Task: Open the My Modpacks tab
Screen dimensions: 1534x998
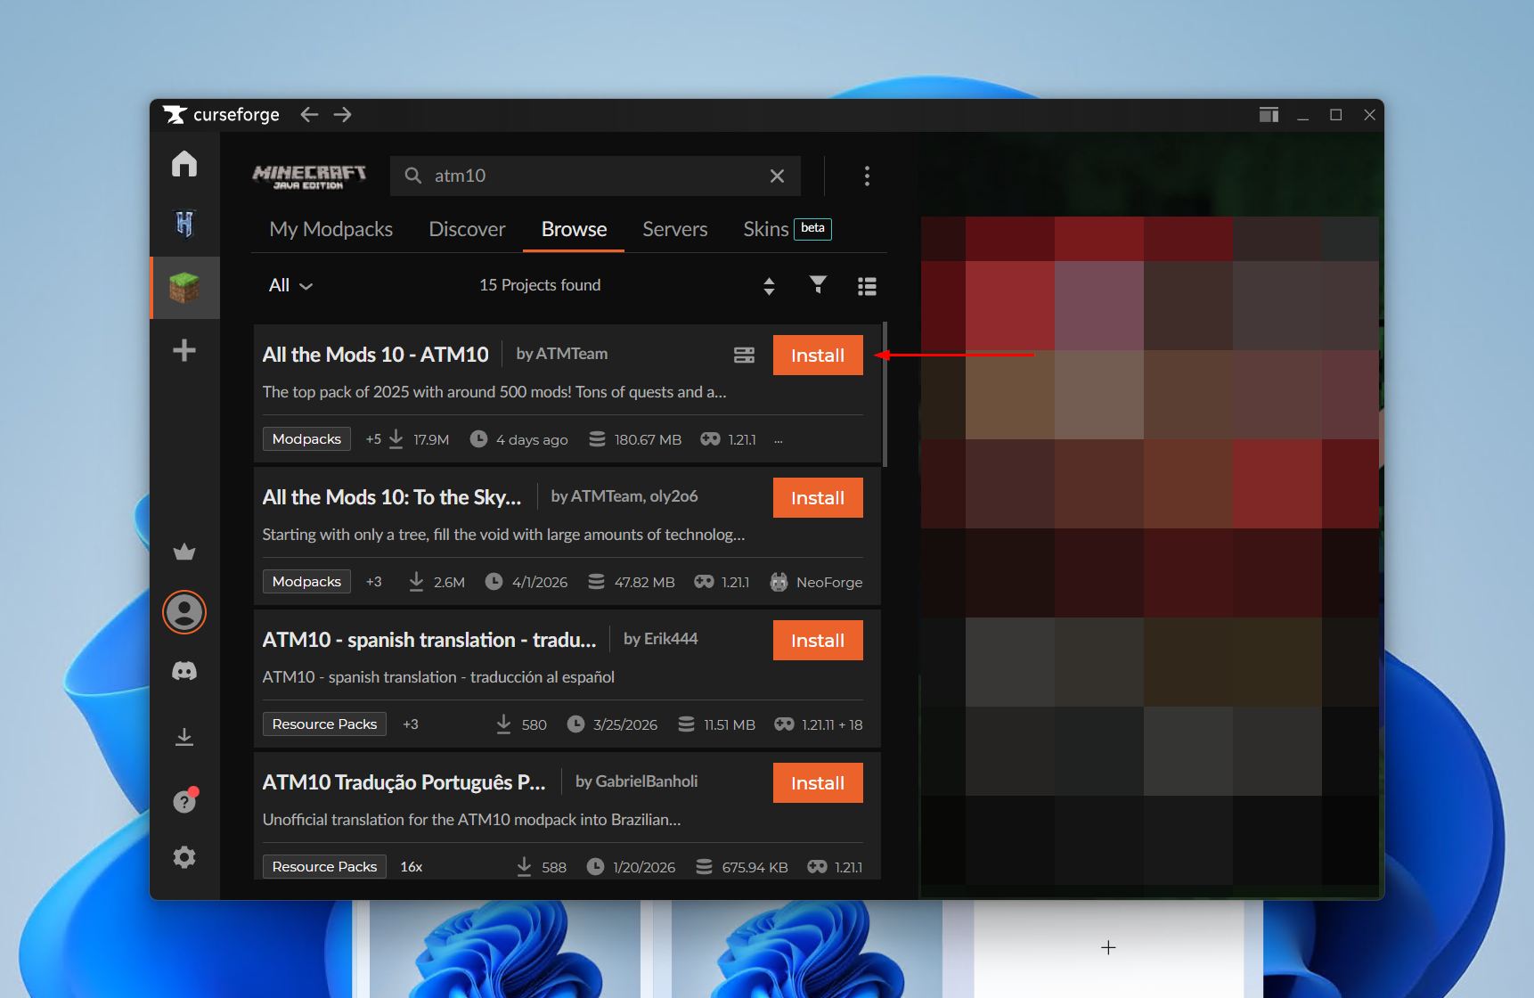Action: tap(331, 229)
